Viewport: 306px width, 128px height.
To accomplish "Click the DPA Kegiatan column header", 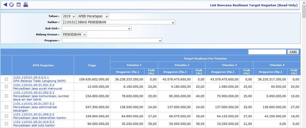I will (x=43, y=65).
